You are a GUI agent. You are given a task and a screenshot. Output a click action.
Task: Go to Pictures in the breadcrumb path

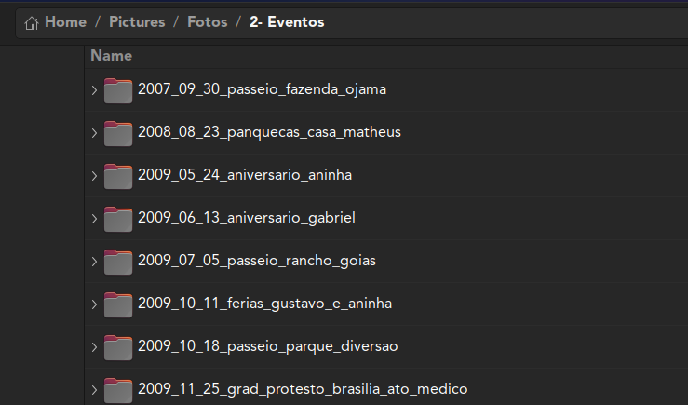click(137, 22)
